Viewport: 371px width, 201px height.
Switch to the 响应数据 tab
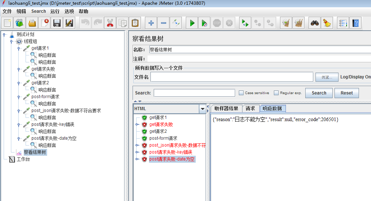[x=272, y=109]
